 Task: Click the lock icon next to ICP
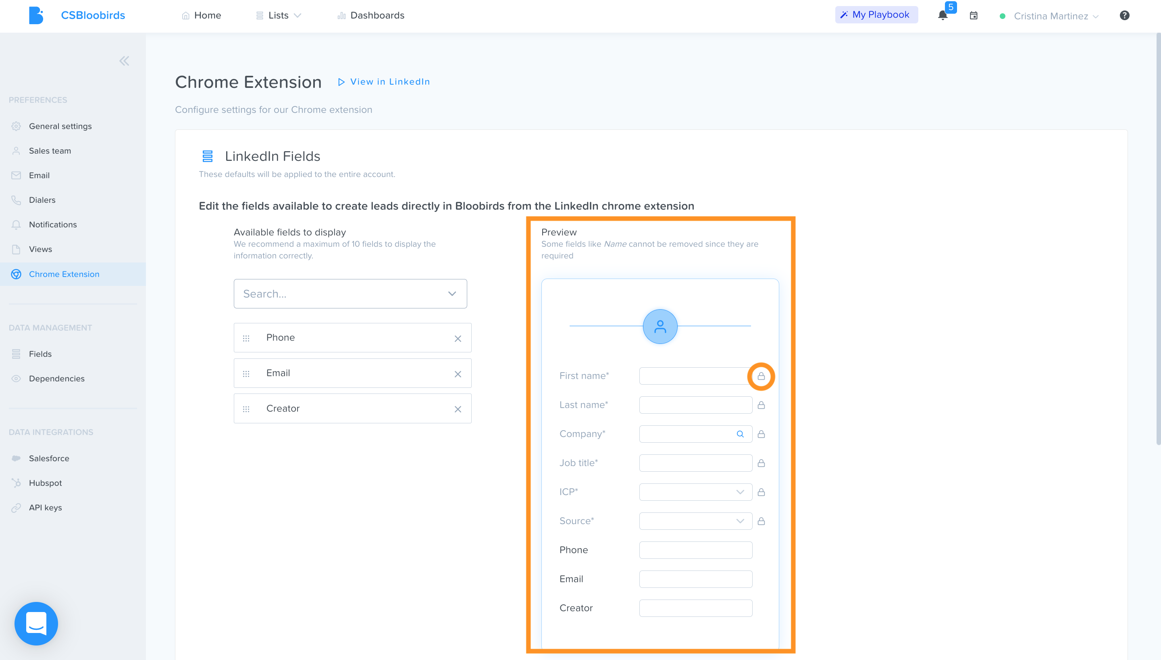761,492
